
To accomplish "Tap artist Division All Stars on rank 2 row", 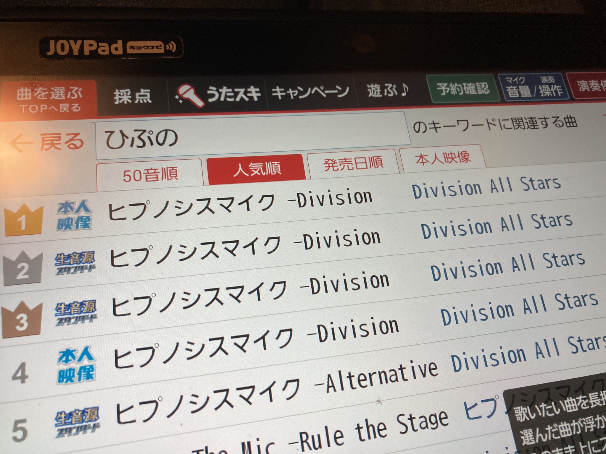I will point(497,226).
